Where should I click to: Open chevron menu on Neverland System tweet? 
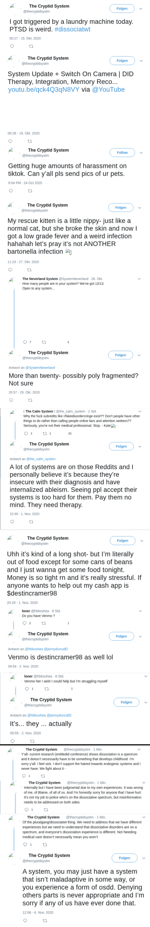[x=139, y=279]
